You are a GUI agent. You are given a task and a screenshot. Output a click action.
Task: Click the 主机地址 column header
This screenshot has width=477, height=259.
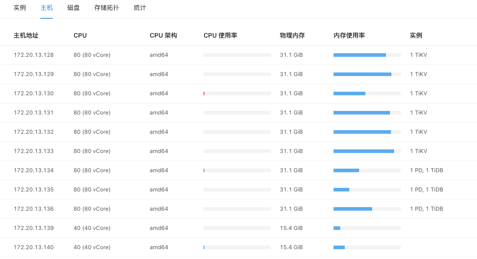(26, 35)
